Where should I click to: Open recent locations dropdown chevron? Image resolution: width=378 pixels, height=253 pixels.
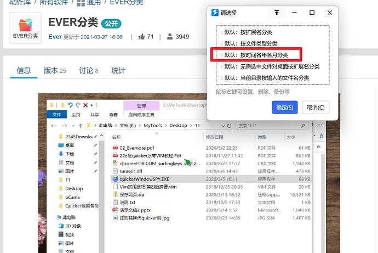73,126
